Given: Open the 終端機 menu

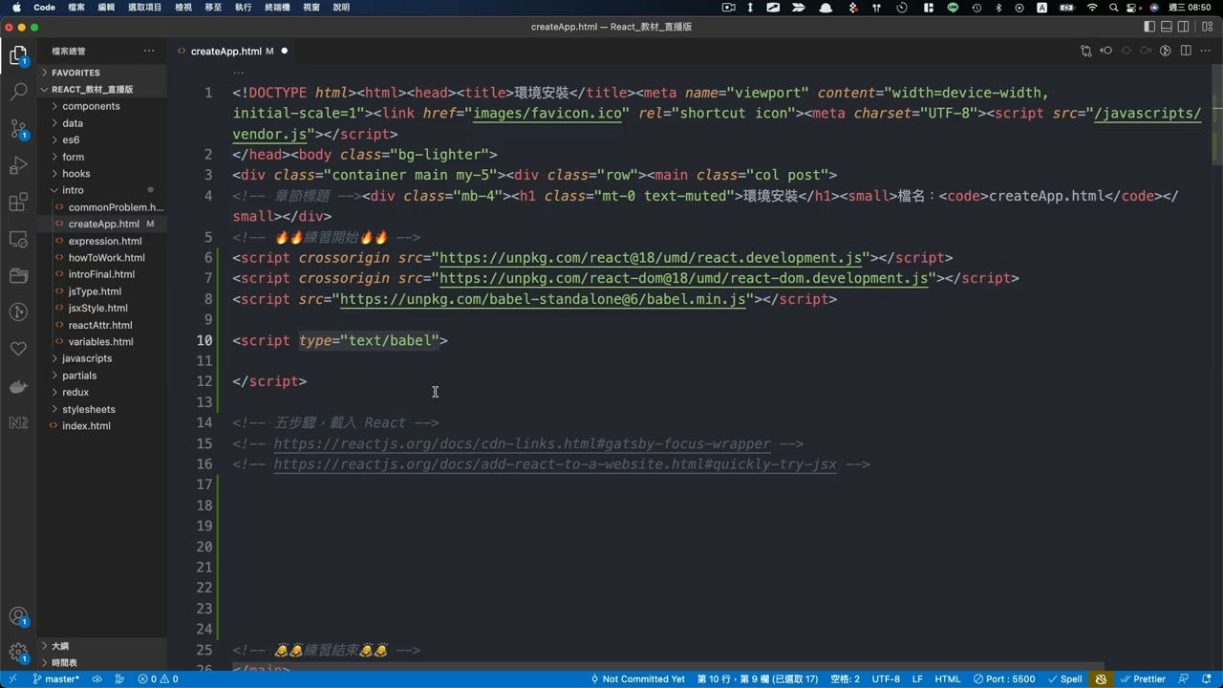Looking at the screenshot, I should (x=277, y=7).
